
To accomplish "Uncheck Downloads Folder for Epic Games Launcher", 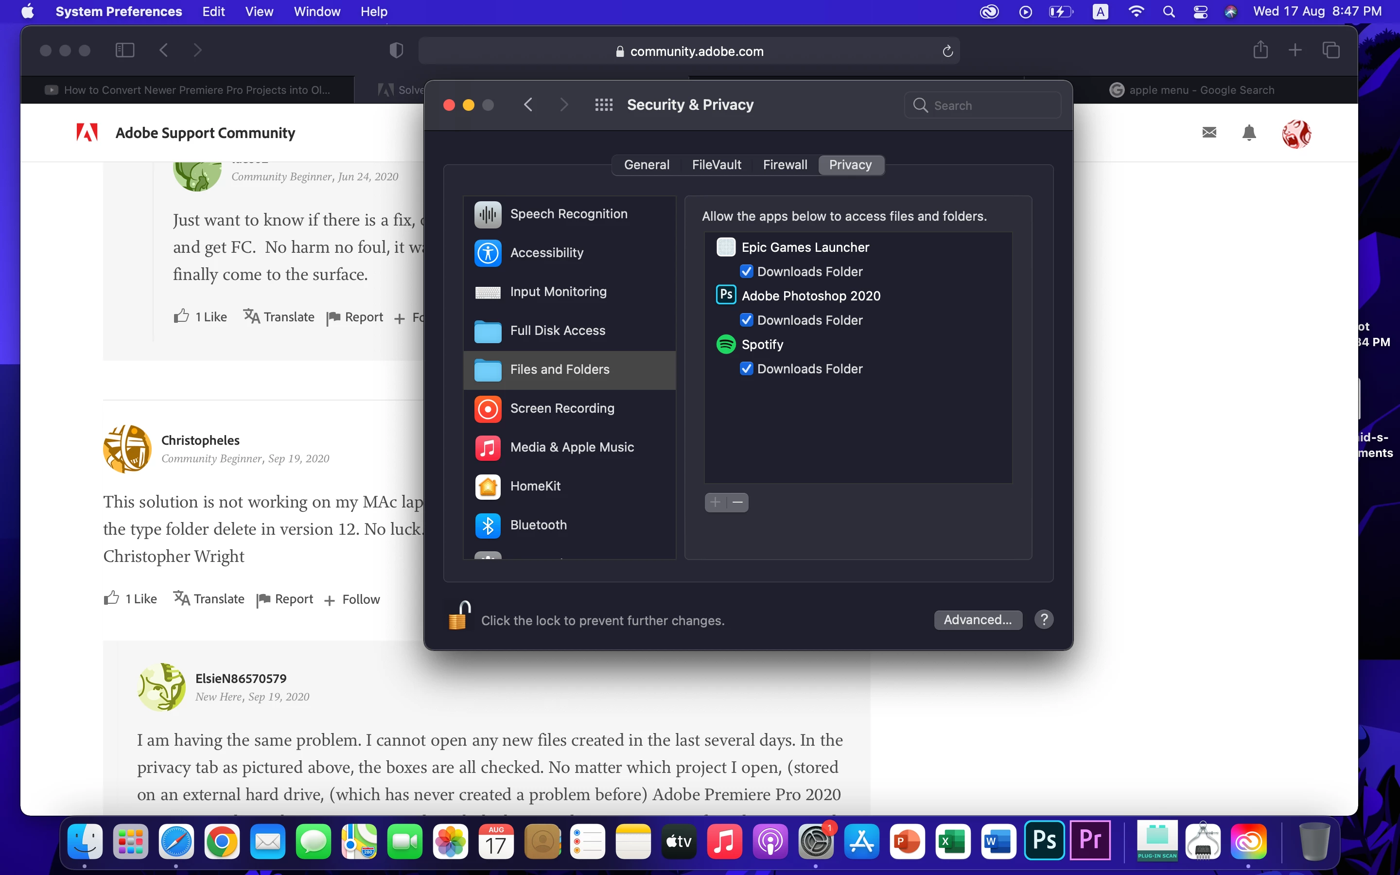I will tap(746, 271).
